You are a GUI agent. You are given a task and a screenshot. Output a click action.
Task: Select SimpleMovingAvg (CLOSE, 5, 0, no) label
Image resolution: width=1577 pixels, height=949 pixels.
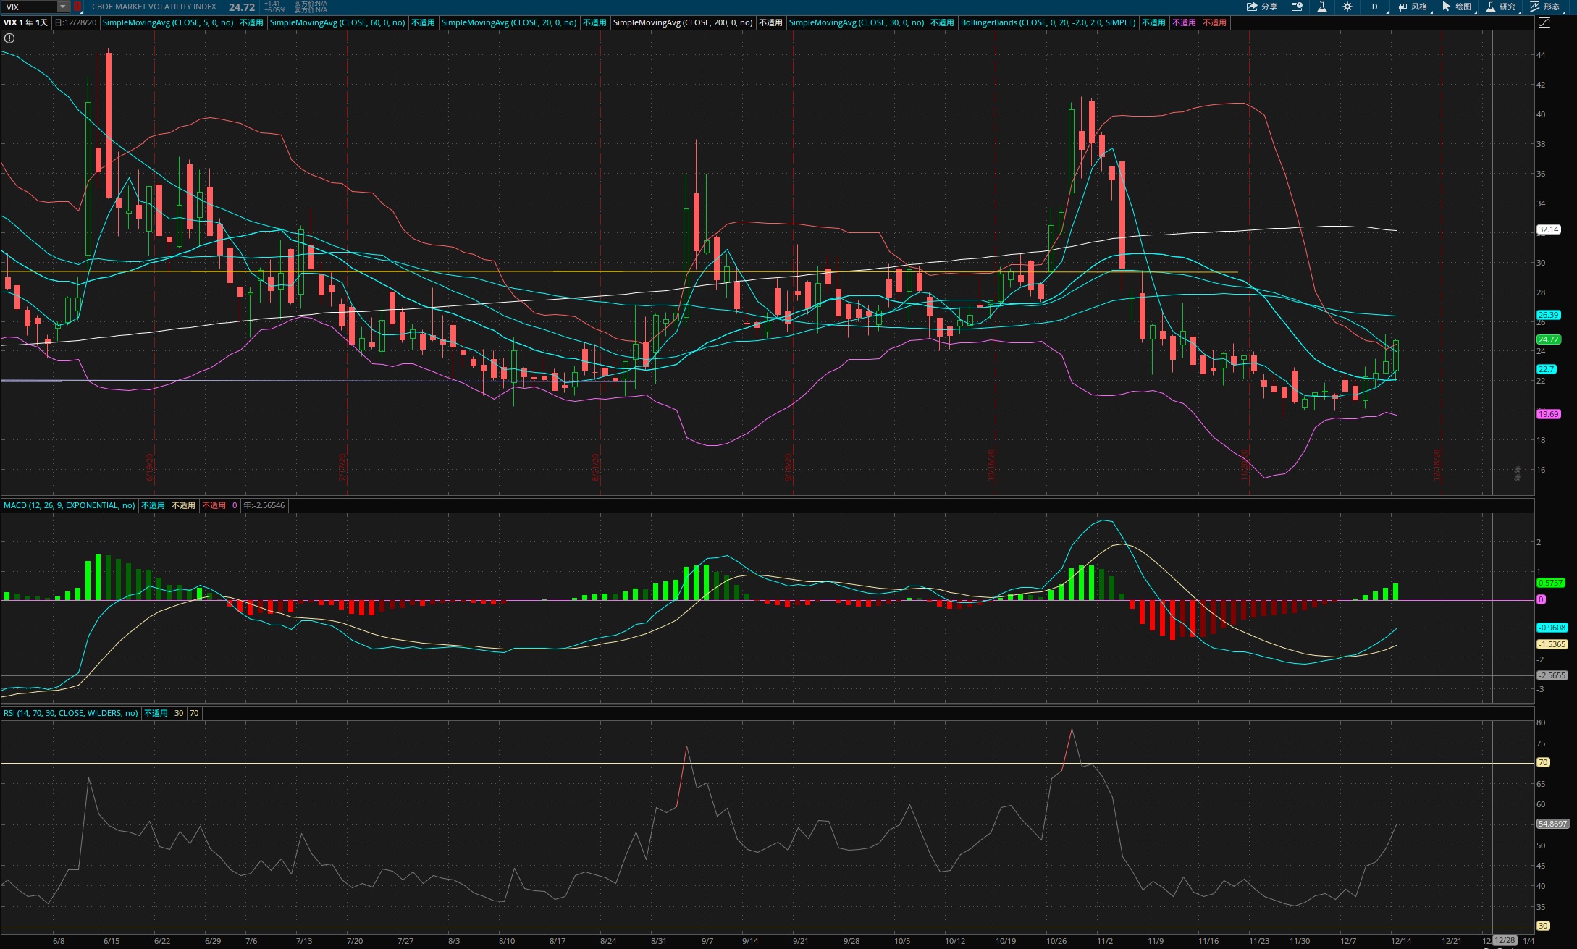pyautogui.click(x=168, y=22)
